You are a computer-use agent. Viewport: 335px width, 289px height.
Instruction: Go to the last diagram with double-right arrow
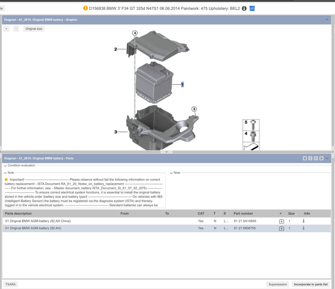(x=321, y=158)
